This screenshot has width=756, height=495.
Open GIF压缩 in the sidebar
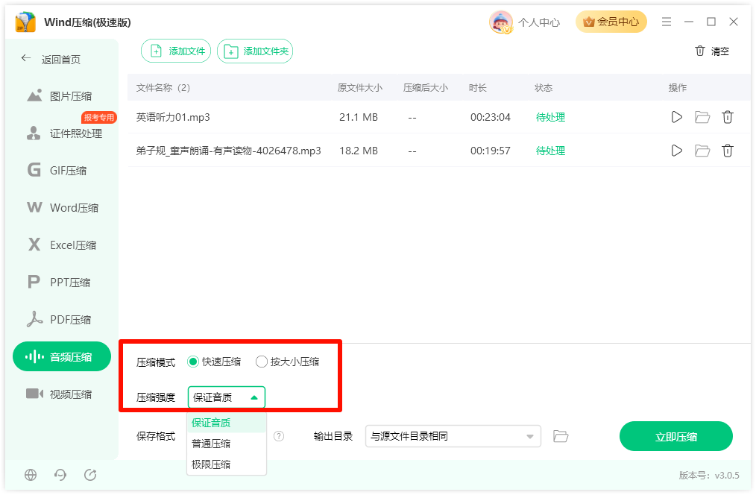click(x=62, y=171)
